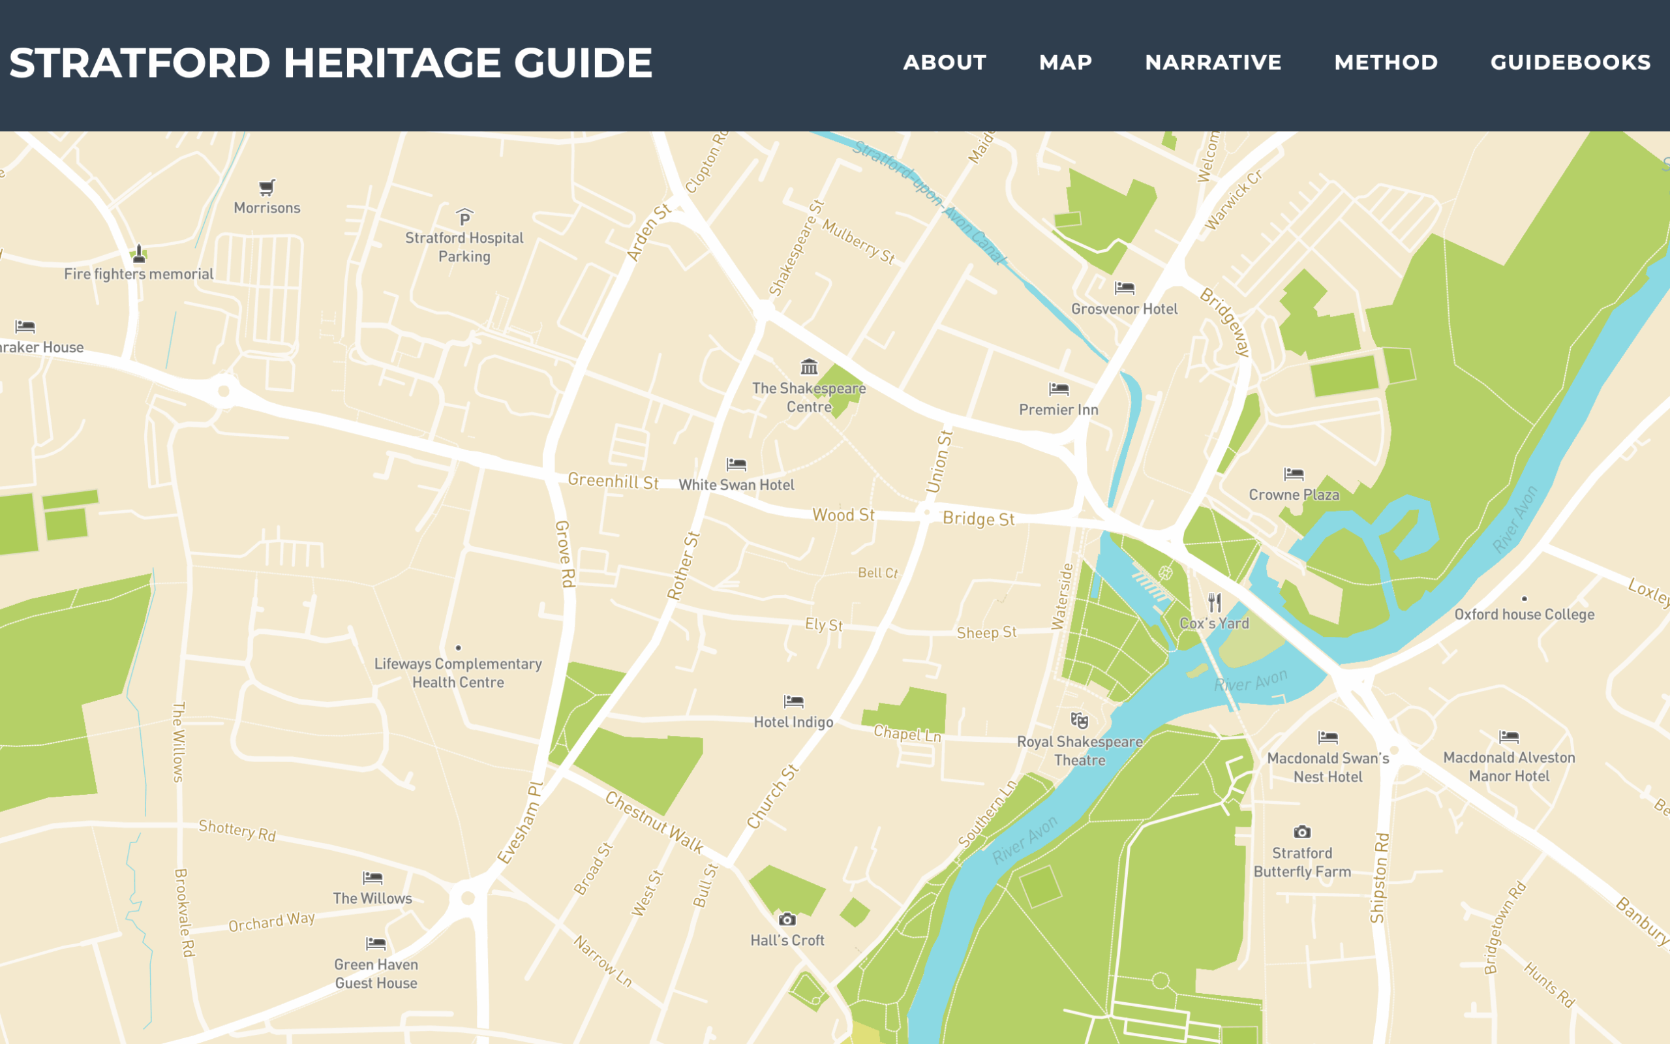Screen dimensions: 1670x1044
Task: Click the Wood St street label
Action: 843,515
